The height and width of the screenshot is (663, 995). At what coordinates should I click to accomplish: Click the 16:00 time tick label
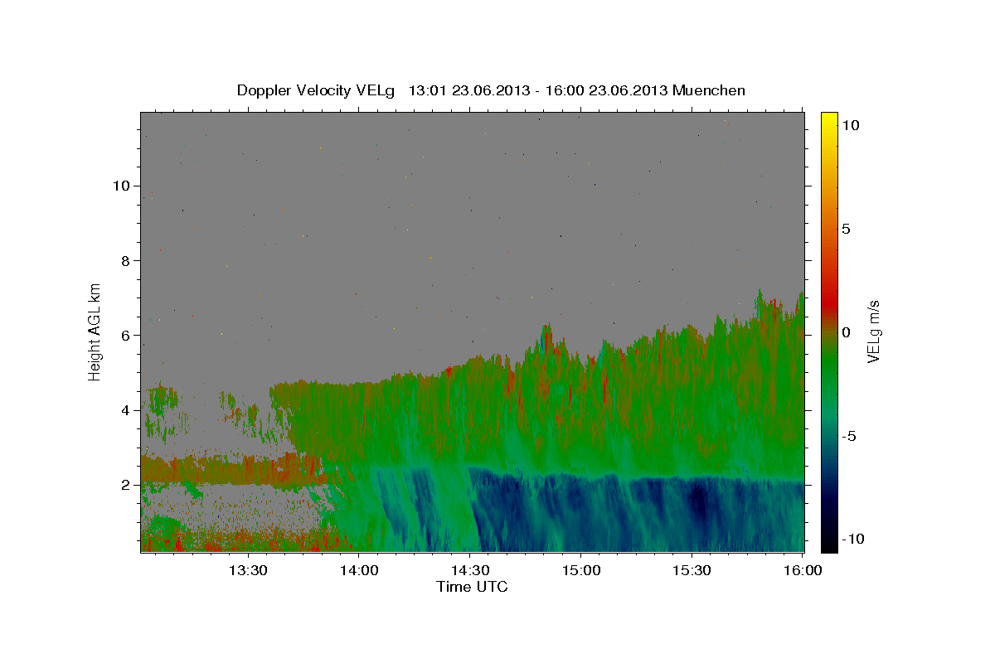[803, 570]
